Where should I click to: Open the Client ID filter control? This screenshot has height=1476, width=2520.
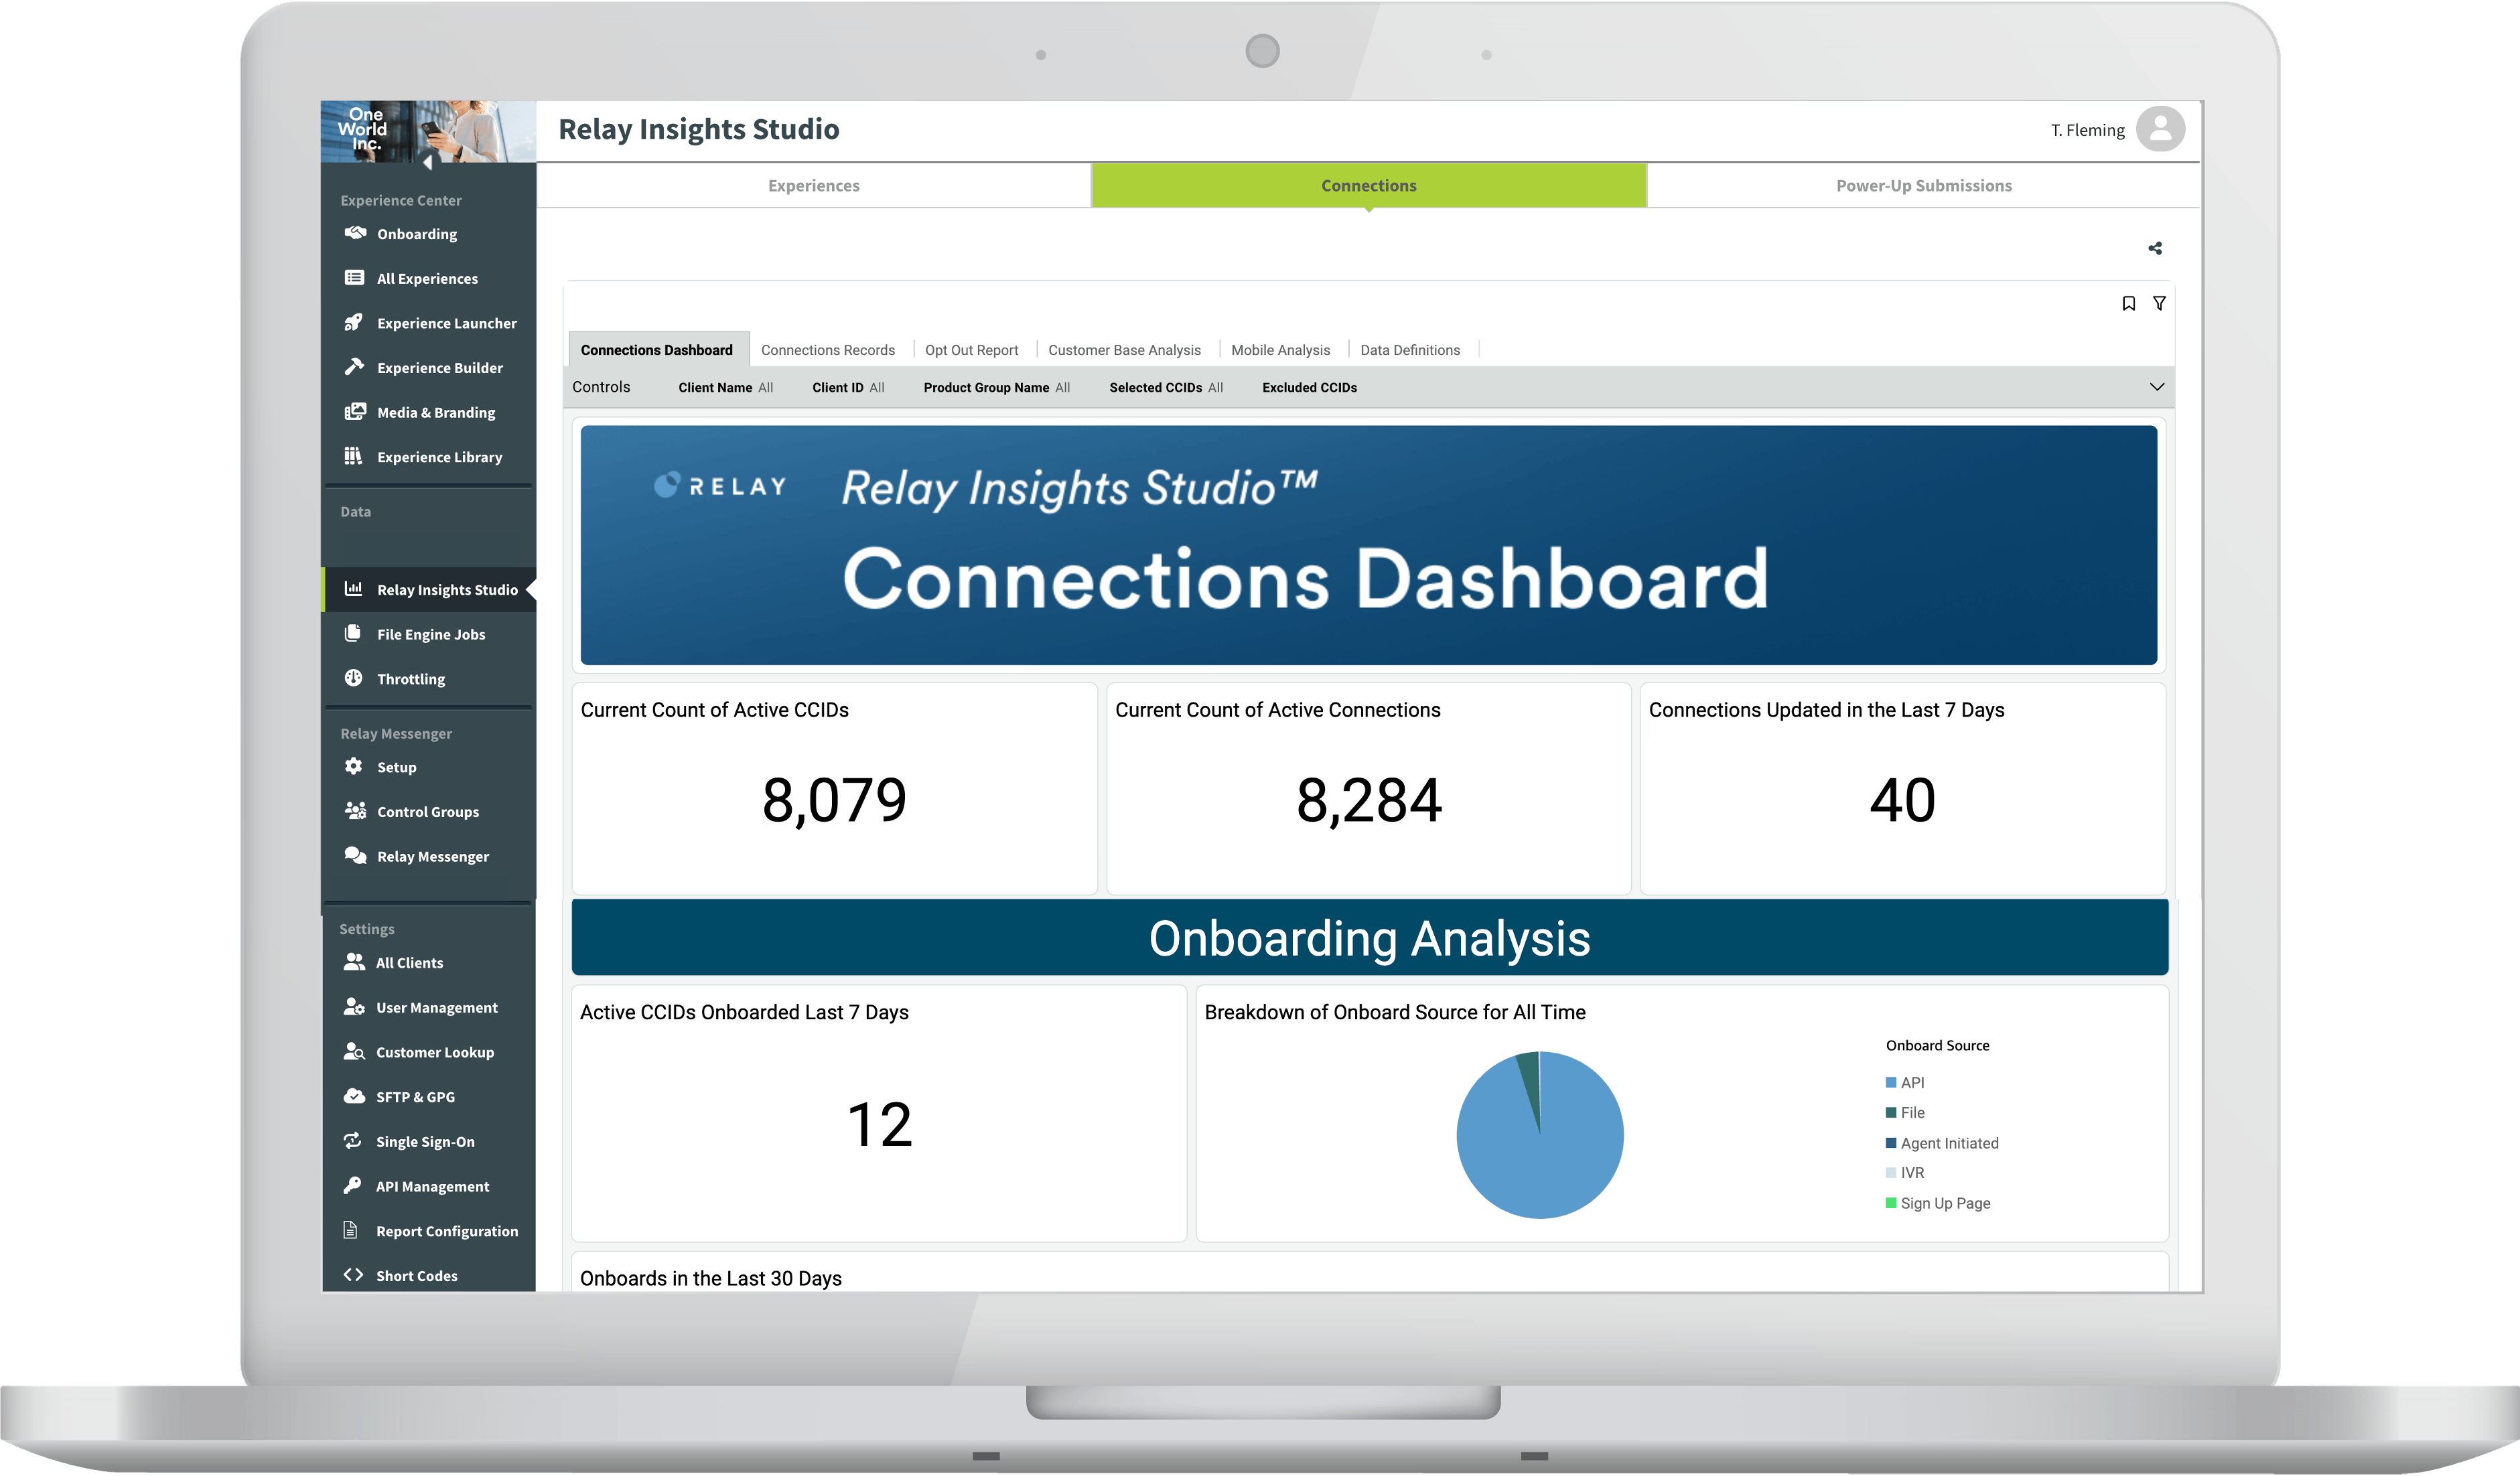(x=848, y=388)
